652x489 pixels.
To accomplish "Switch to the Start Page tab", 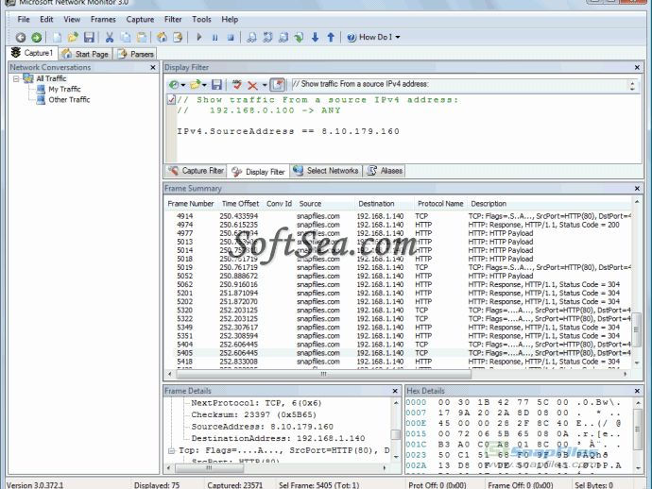I will click(x=85, y=54).
